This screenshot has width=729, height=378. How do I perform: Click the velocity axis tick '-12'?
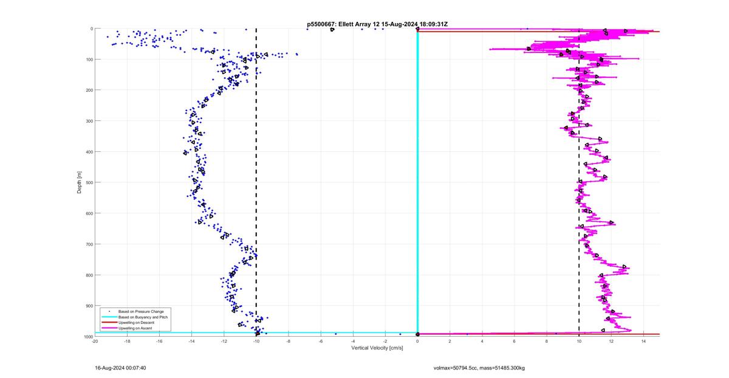[x=224, y=342]
